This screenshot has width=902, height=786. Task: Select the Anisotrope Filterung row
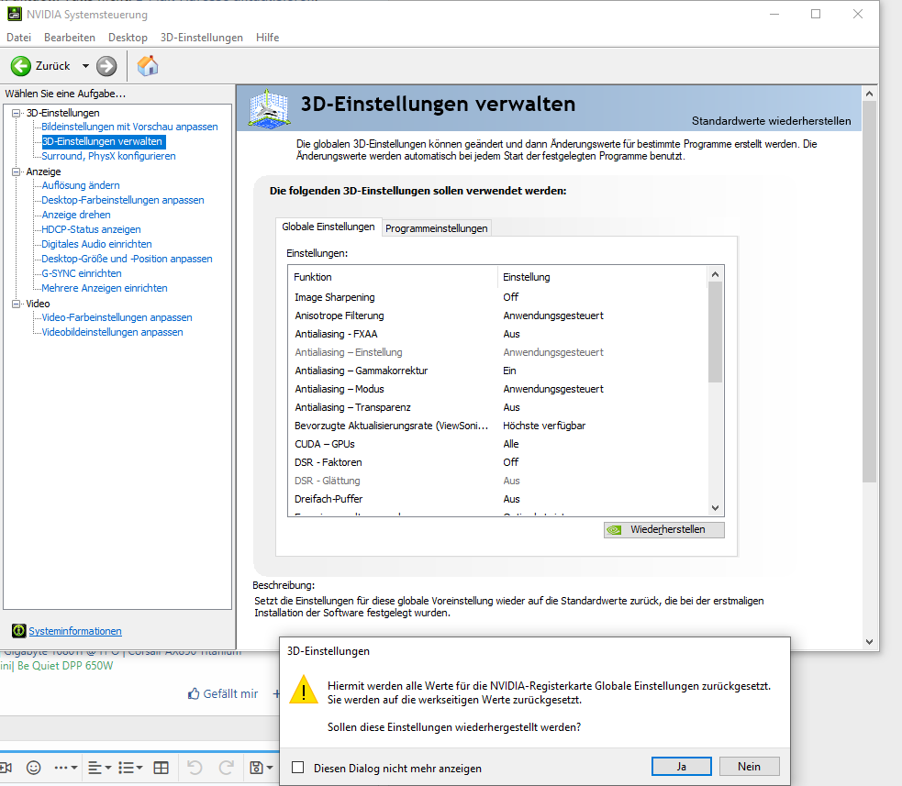[x=498, y=316]
